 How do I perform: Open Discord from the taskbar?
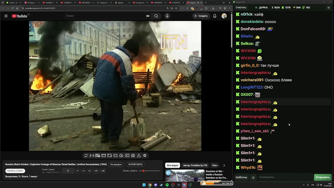click(x=156, y=185)
